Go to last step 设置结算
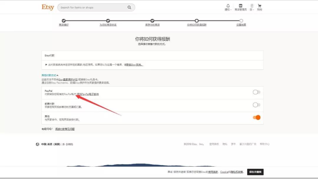 (x=241, y=25)
